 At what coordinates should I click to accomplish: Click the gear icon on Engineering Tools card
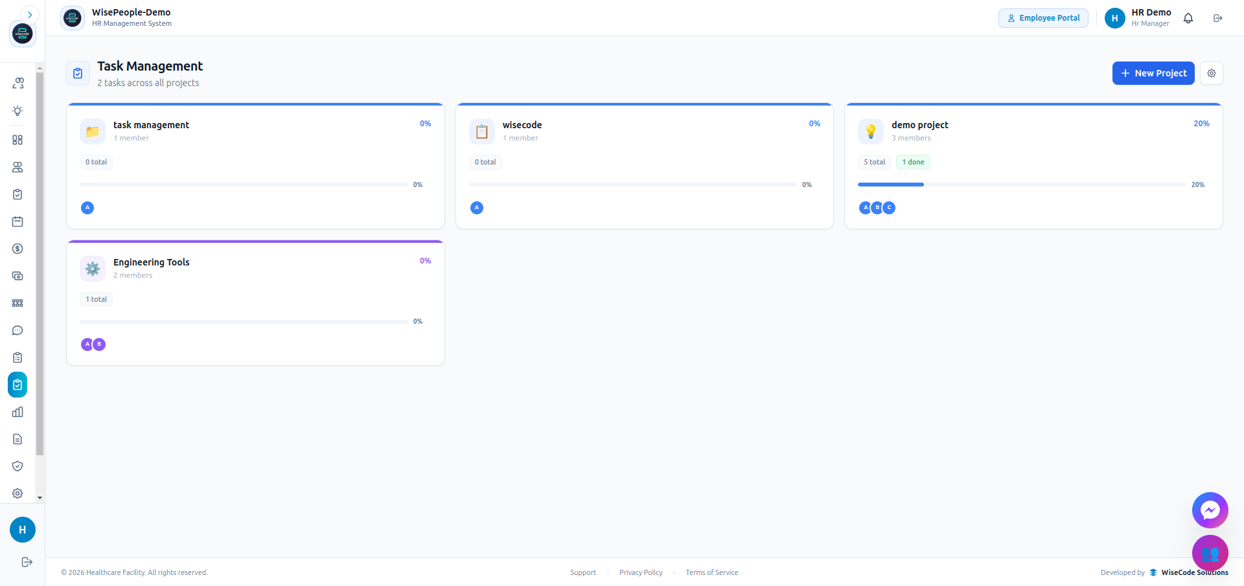pos(93,269)
